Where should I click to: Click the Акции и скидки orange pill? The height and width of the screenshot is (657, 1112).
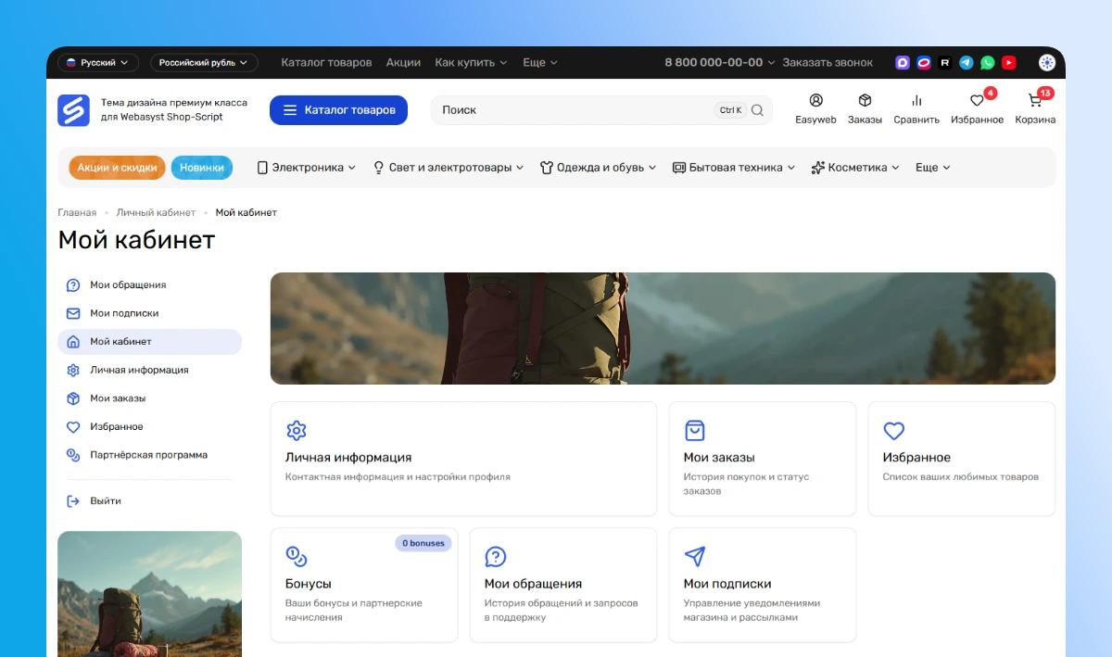point(117,168)
